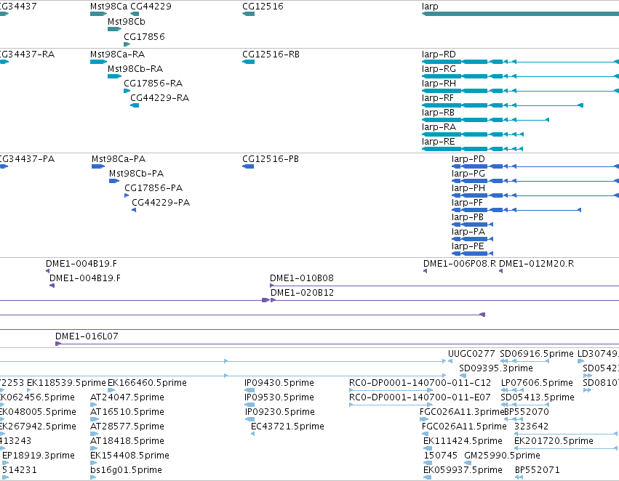This screenshot has width=619, height=481.
Task: Select transcript Mst98Cb-RA
Action: click(x=114, y=76)
